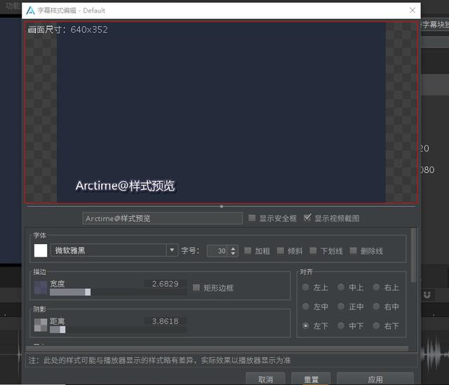This screenshot has width=449, height=385.
Task: Enable the 显示安全框 checkbox
Action: click(x=252, y=218)
